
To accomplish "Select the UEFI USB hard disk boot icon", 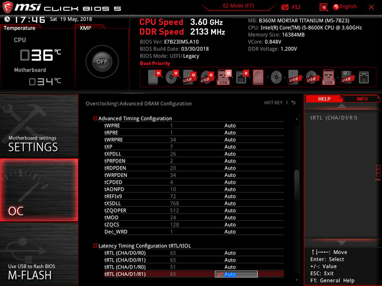I will pos(189,77).
